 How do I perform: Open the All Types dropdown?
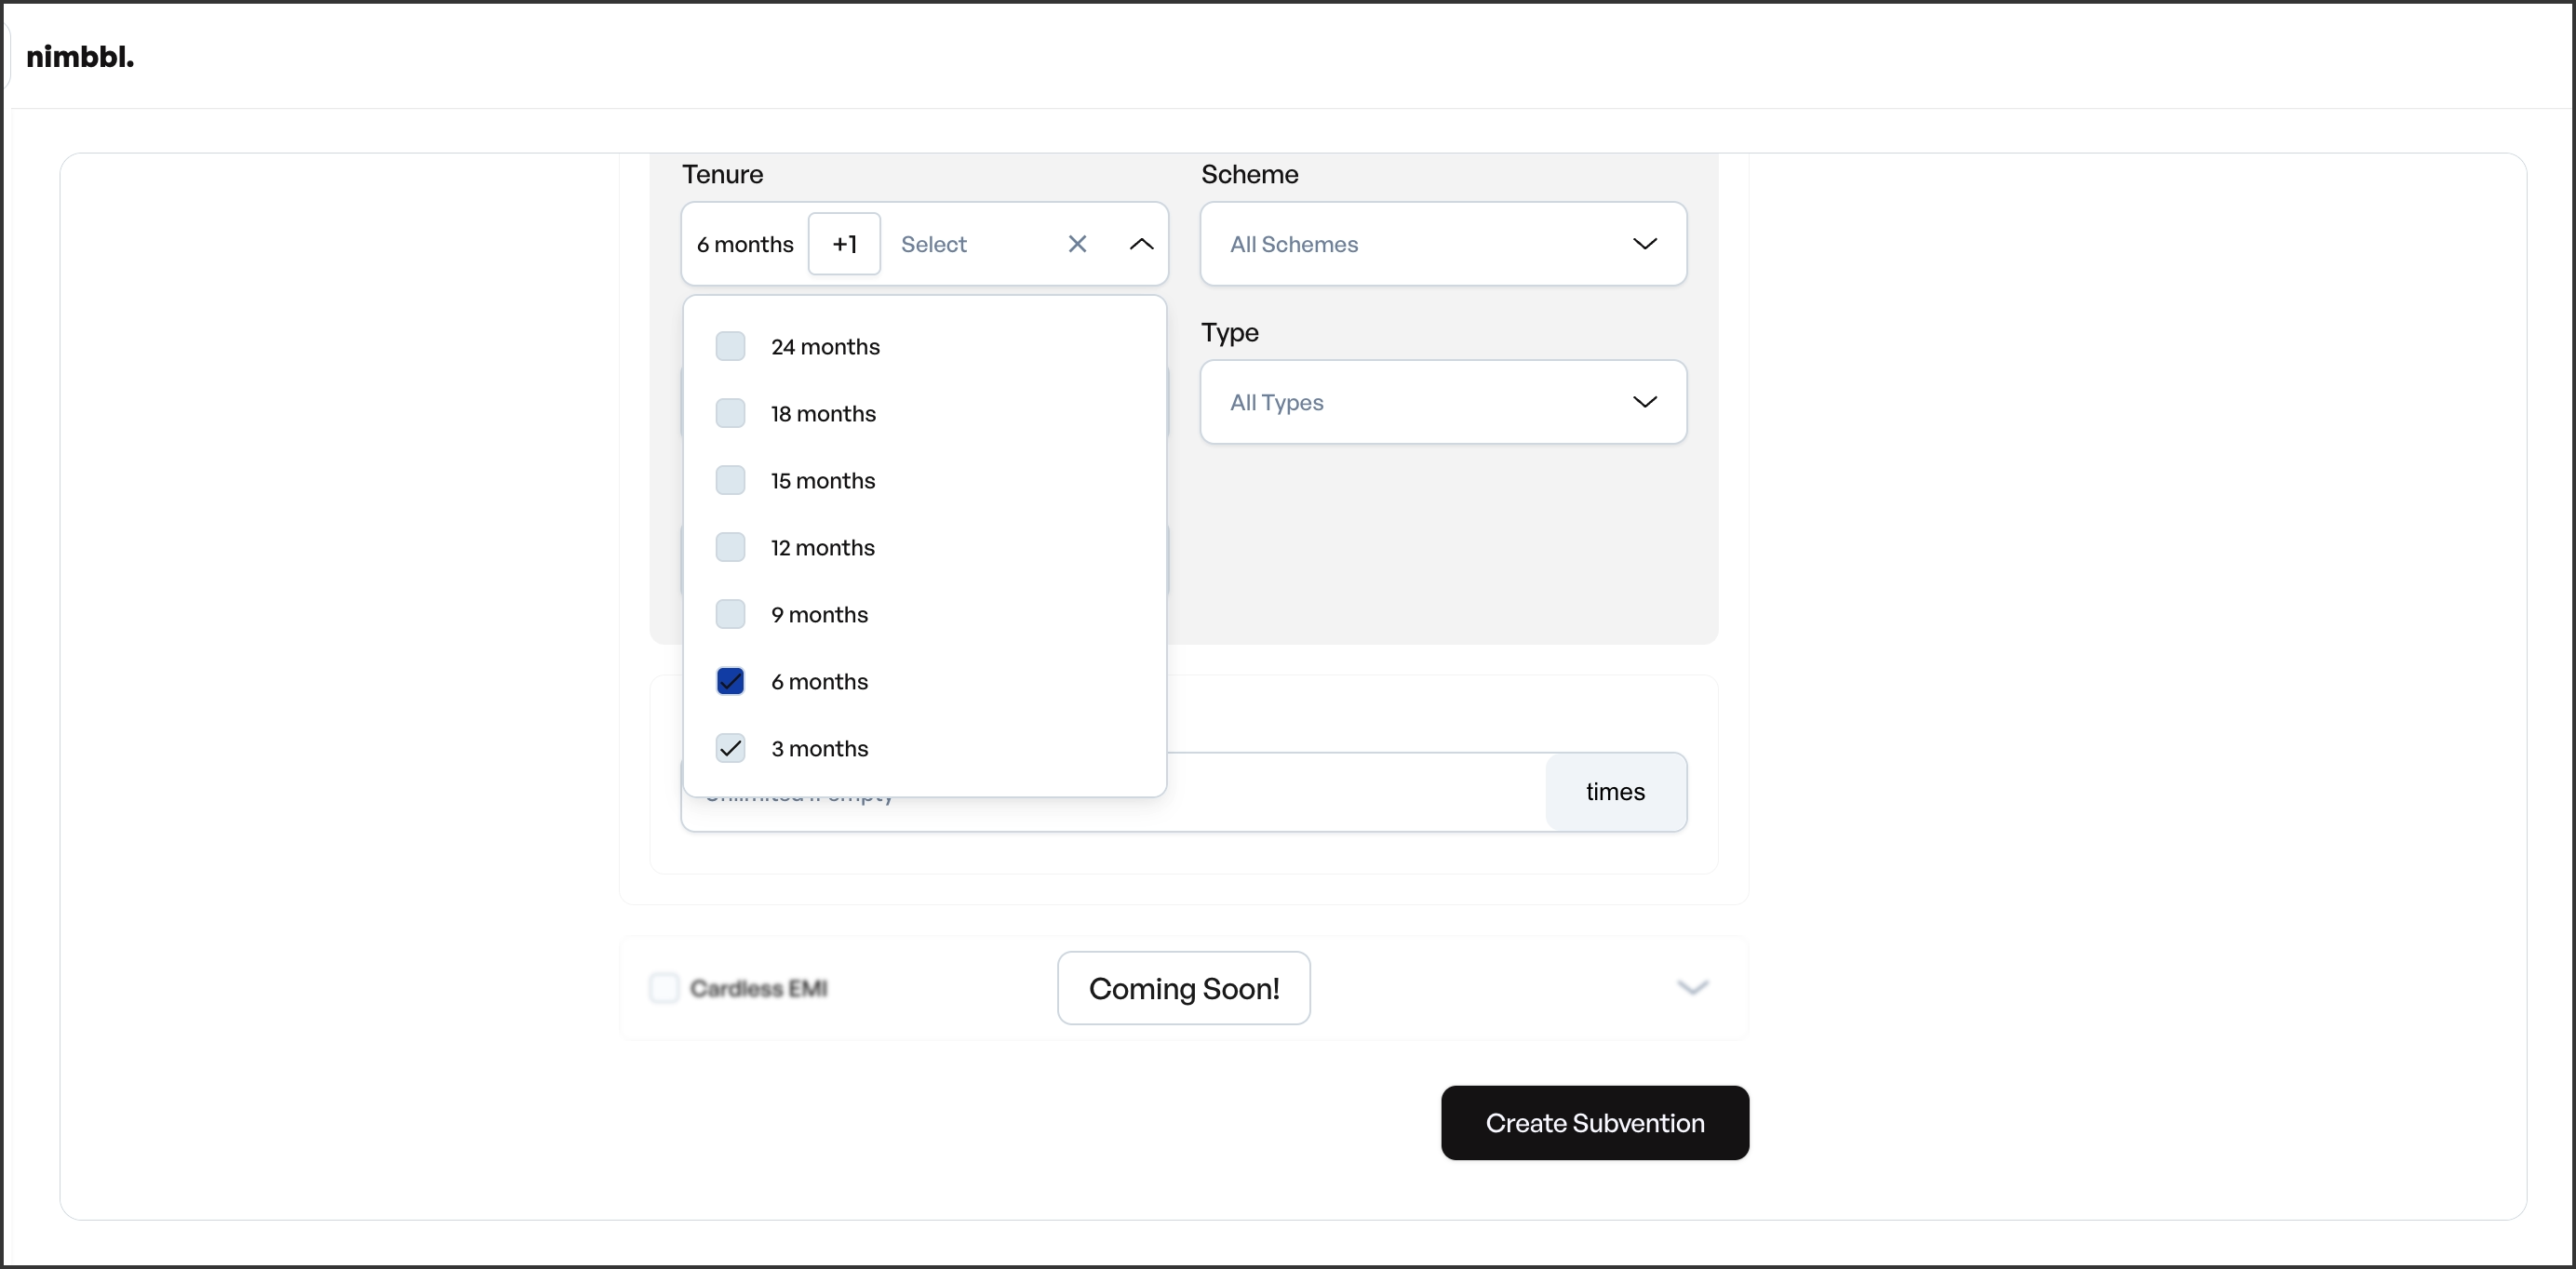click(x=1400, y=402)
